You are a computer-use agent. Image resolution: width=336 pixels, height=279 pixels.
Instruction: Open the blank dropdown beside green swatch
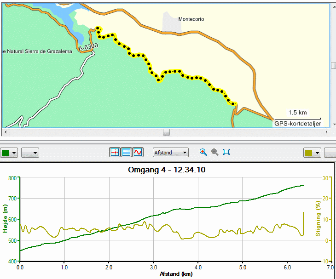[30, 153]
